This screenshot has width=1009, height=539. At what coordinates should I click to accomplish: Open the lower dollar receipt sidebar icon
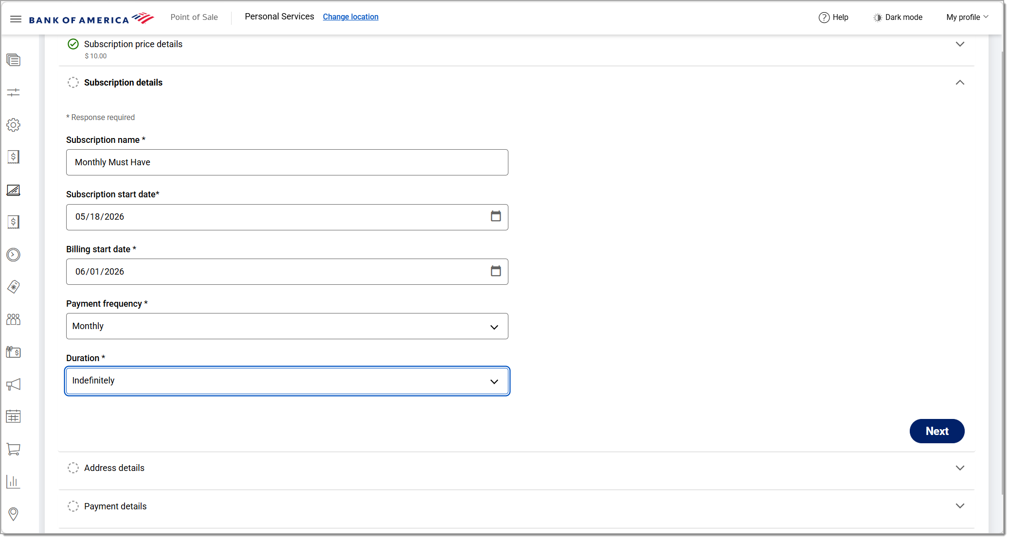tap(13, 222)
